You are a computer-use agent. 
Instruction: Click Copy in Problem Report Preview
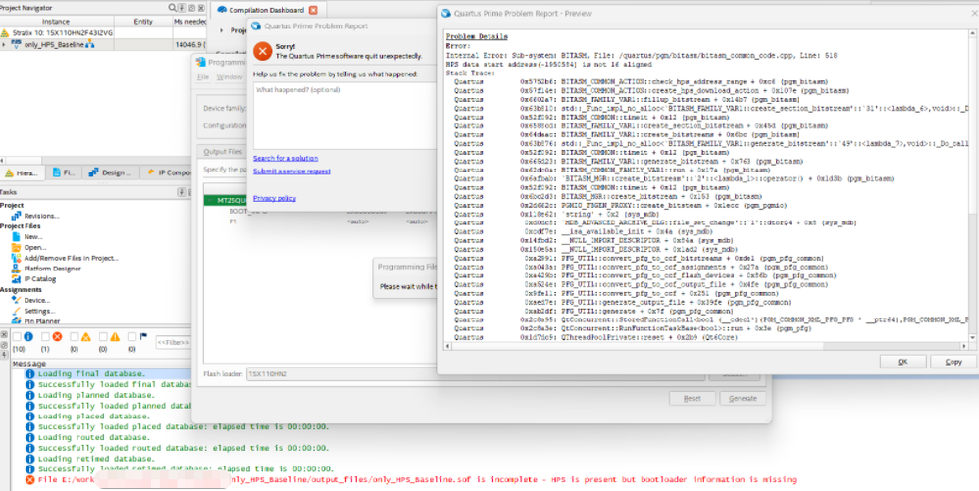(953, 362)
